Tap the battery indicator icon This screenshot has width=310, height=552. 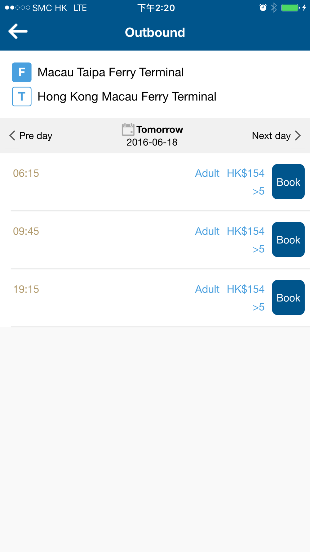[x=291, y=8]
